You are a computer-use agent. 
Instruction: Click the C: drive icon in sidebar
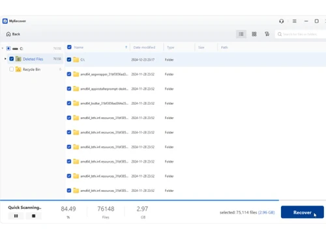tap(15, 49)
